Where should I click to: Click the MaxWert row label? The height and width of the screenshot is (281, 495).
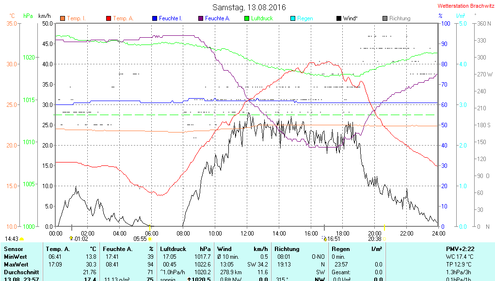click(x=16, y=265)
